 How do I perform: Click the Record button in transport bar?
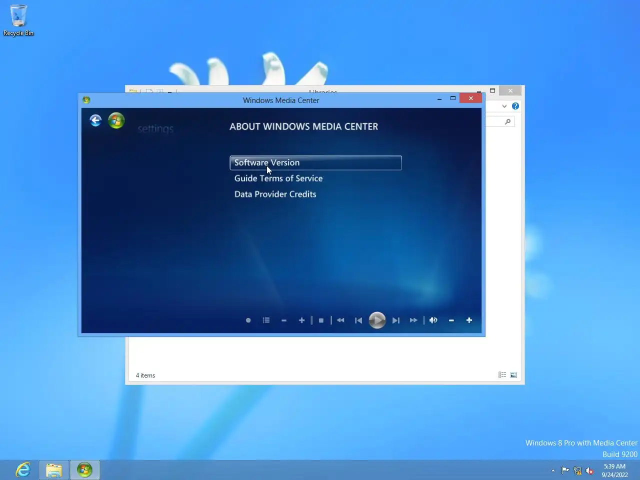248,320
